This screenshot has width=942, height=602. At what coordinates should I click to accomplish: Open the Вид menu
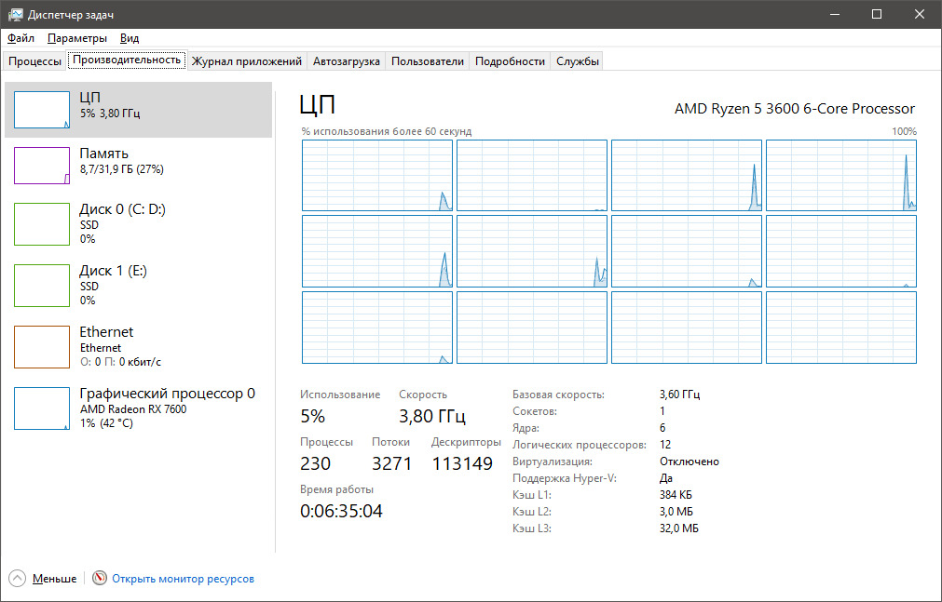point(130,38)
